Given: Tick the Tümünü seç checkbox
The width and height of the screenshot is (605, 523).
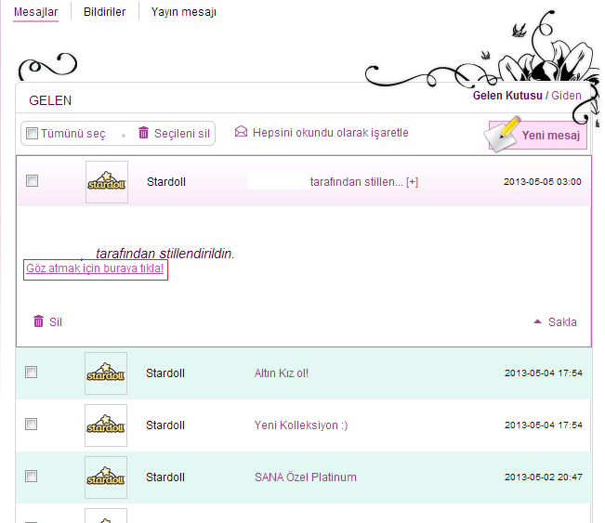Looking at the screenshot, I should tap(32, 134).
